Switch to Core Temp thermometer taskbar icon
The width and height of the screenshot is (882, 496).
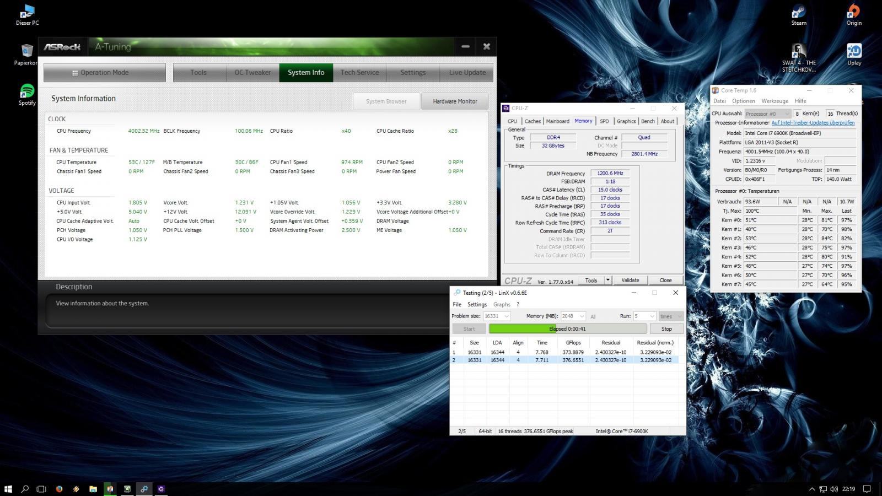(110, 489)
